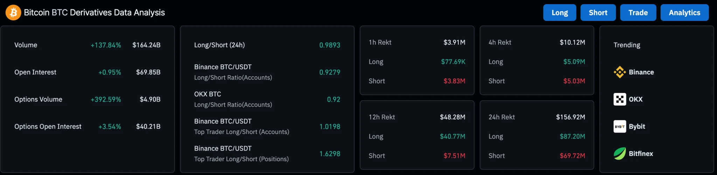717x175 pixels.
Task: Open the Trade button
Action: [638, 13]
